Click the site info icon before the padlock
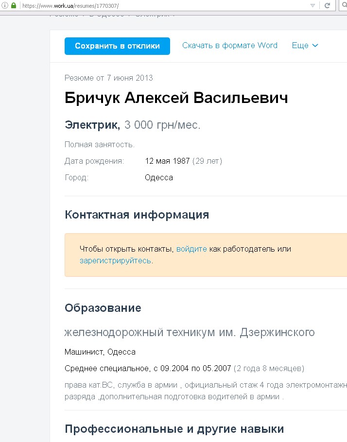This screenshot has width=347, height=442. point(5,6)
